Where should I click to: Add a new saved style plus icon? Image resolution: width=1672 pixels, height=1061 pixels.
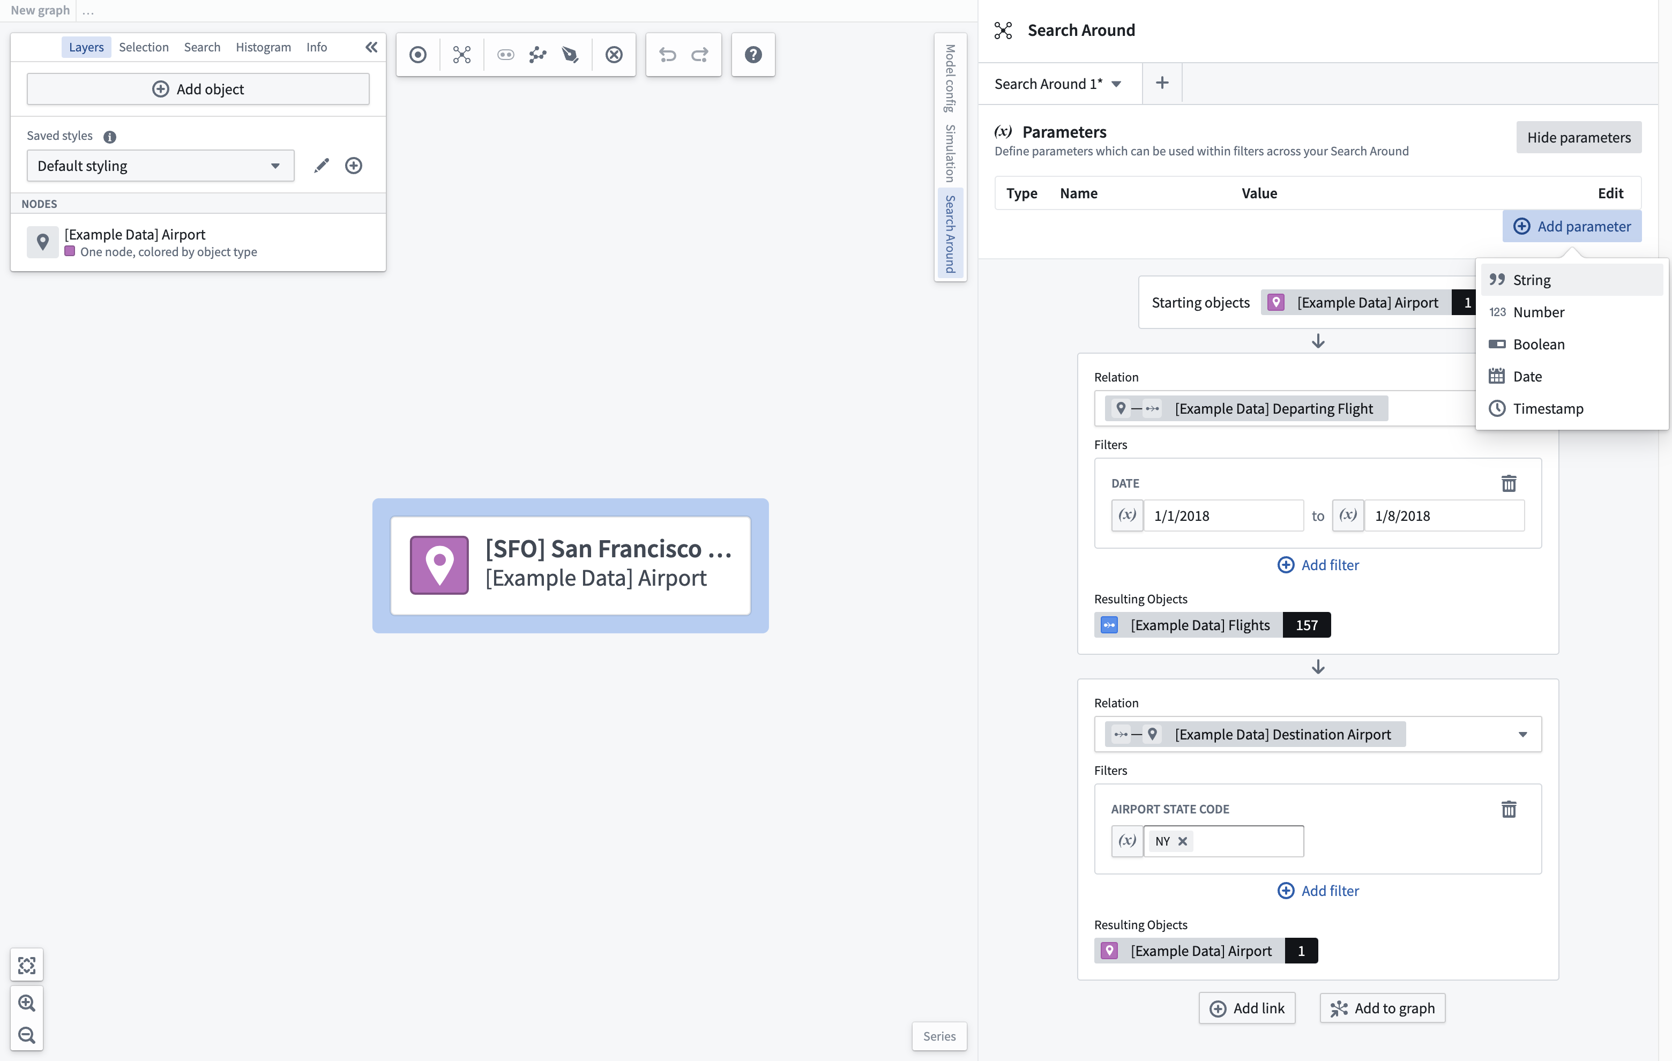[354, 165]
